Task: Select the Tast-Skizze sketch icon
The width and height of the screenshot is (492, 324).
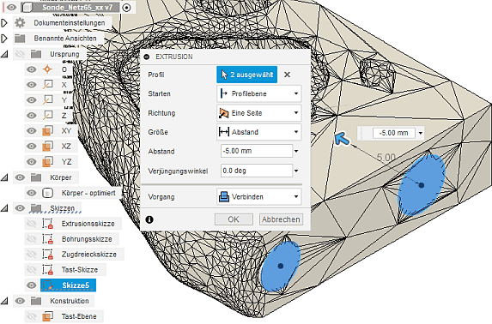Action: tap(47, 269)
